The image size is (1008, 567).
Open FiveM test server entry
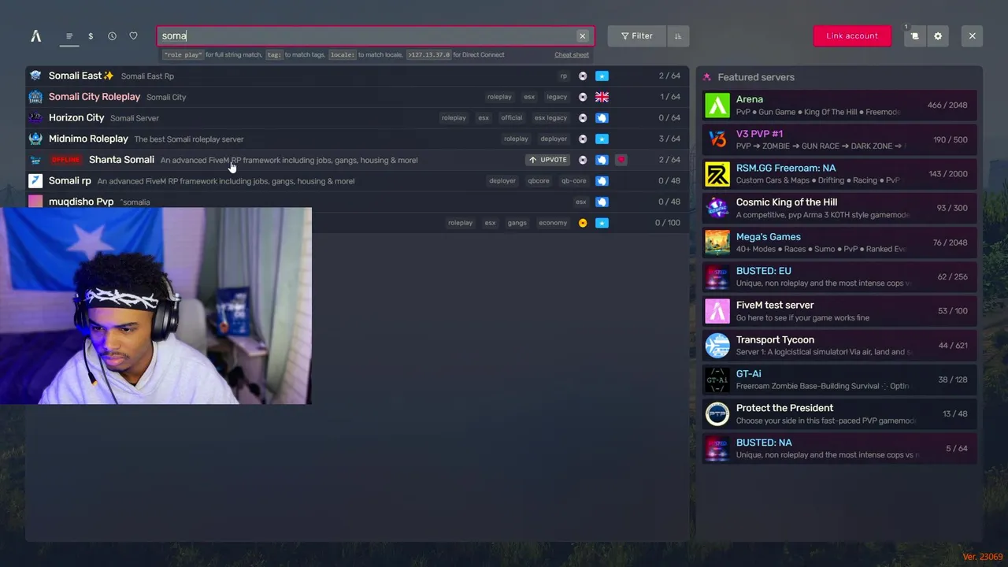pyautogui.click(x=839, y=311)
